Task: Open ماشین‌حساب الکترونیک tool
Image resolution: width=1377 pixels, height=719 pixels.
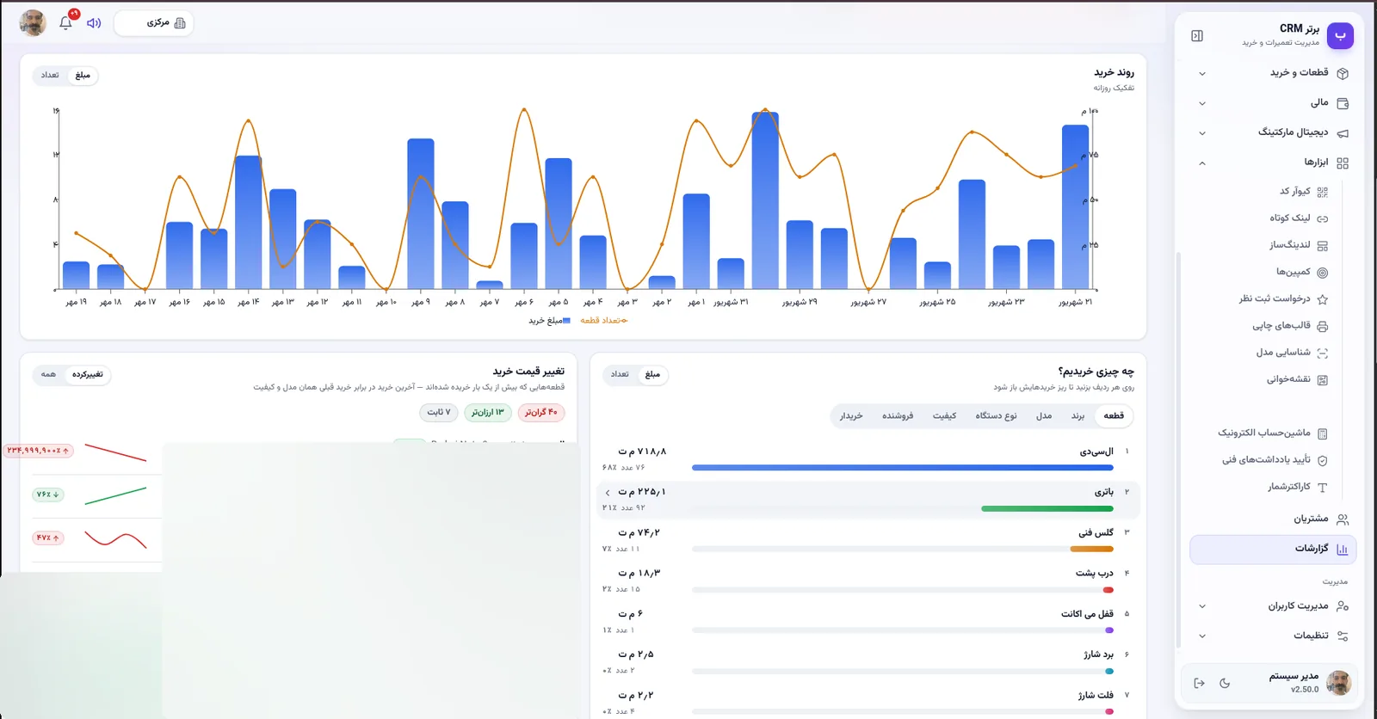Action: tap(1272, 433)
